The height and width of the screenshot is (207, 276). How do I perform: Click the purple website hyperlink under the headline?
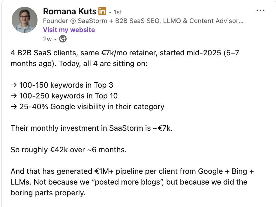pos(68,30)
